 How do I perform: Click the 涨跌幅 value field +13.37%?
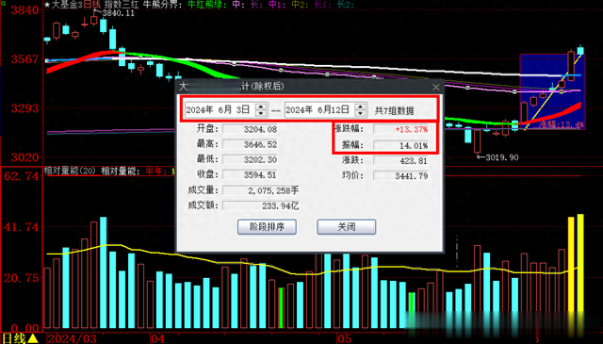400,129
